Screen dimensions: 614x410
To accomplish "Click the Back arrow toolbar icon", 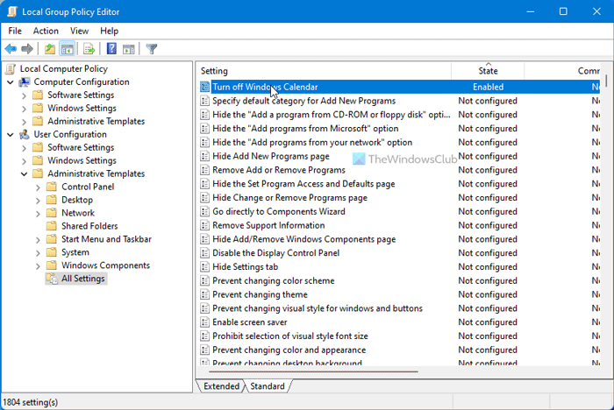I will (x=11, y=49).
